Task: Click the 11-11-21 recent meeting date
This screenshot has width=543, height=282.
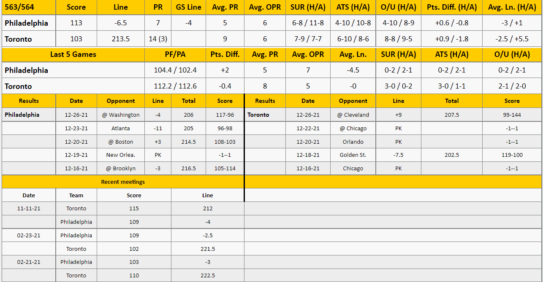Action: pyautogui.click(x=29, y=208)
